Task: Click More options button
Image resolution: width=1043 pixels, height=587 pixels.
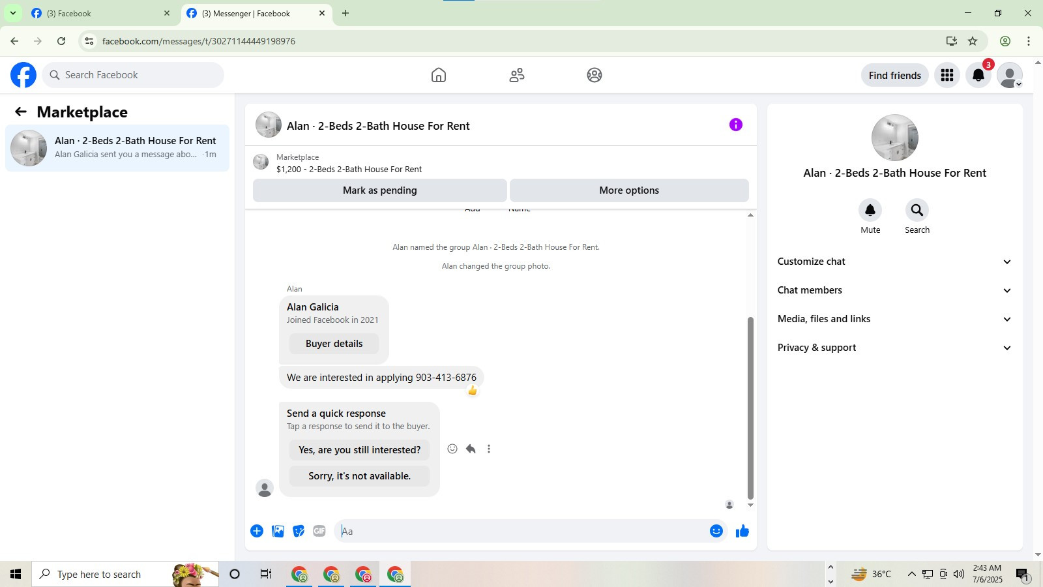Action: pyautogui.click(x=629, y=190)
